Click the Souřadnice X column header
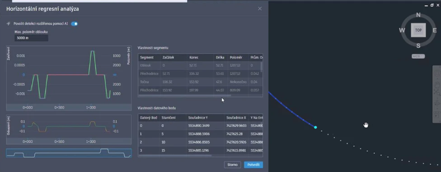Screen dimensions: 441x172 (x=236, y=118)
